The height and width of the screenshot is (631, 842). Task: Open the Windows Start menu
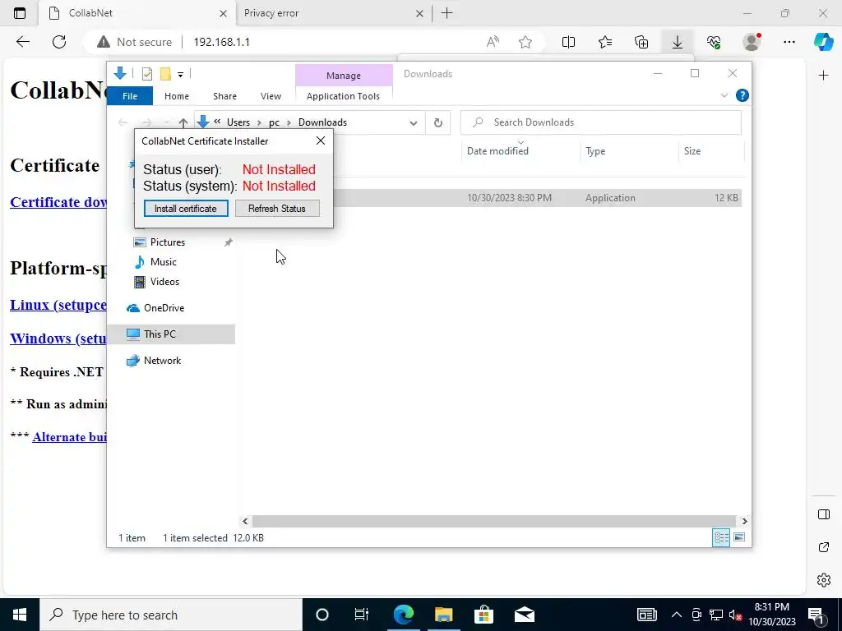[x=20, y=615]
